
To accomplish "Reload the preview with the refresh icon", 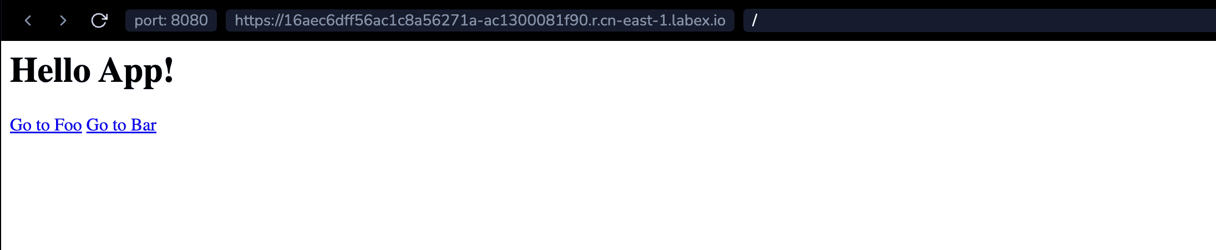I will point(99,20).
